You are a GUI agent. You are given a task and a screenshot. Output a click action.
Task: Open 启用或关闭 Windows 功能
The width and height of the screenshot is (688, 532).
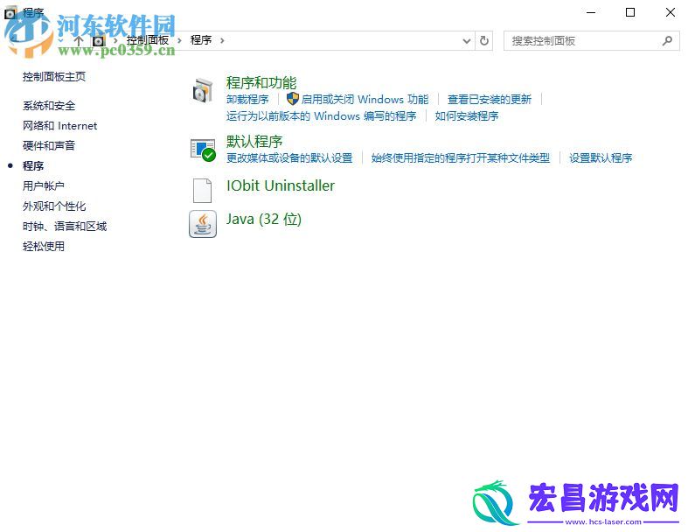click(x=365, y=99)
